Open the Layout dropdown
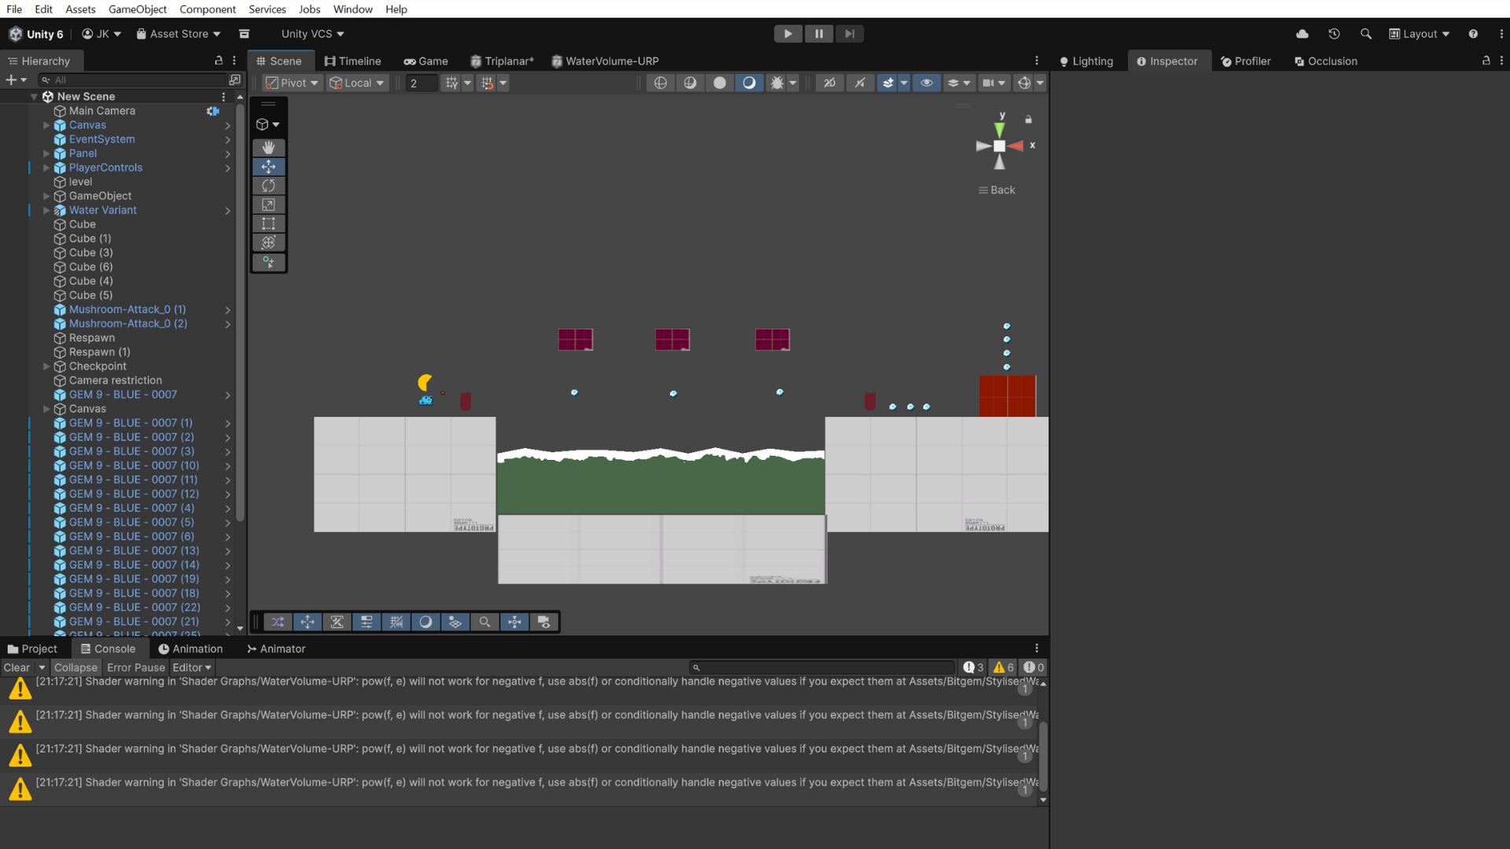The image size is (1510, 849). click(x=1420, y=34)
